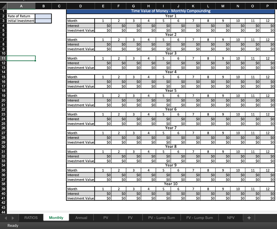Image resolution: width=277 pixels, height=229 pixels.
Task: Click the 'Year 4' heading cell
Action: (171, 72)
